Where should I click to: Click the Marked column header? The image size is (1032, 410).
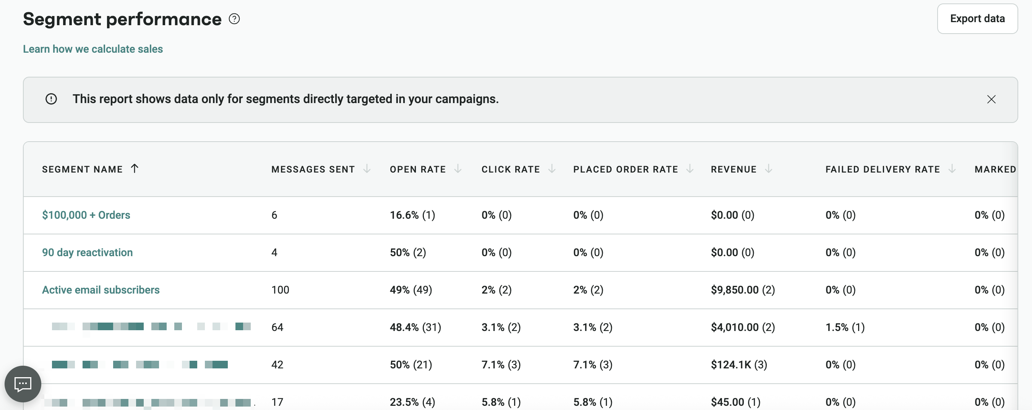coord(995,169)
